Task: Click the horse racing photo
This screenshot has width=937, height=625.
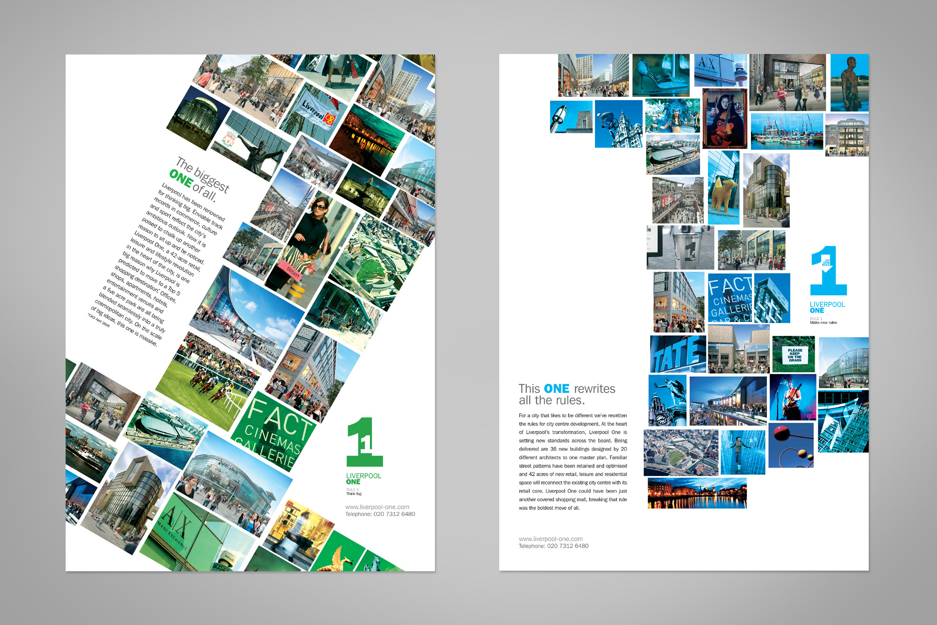Action: pos(208,380)
